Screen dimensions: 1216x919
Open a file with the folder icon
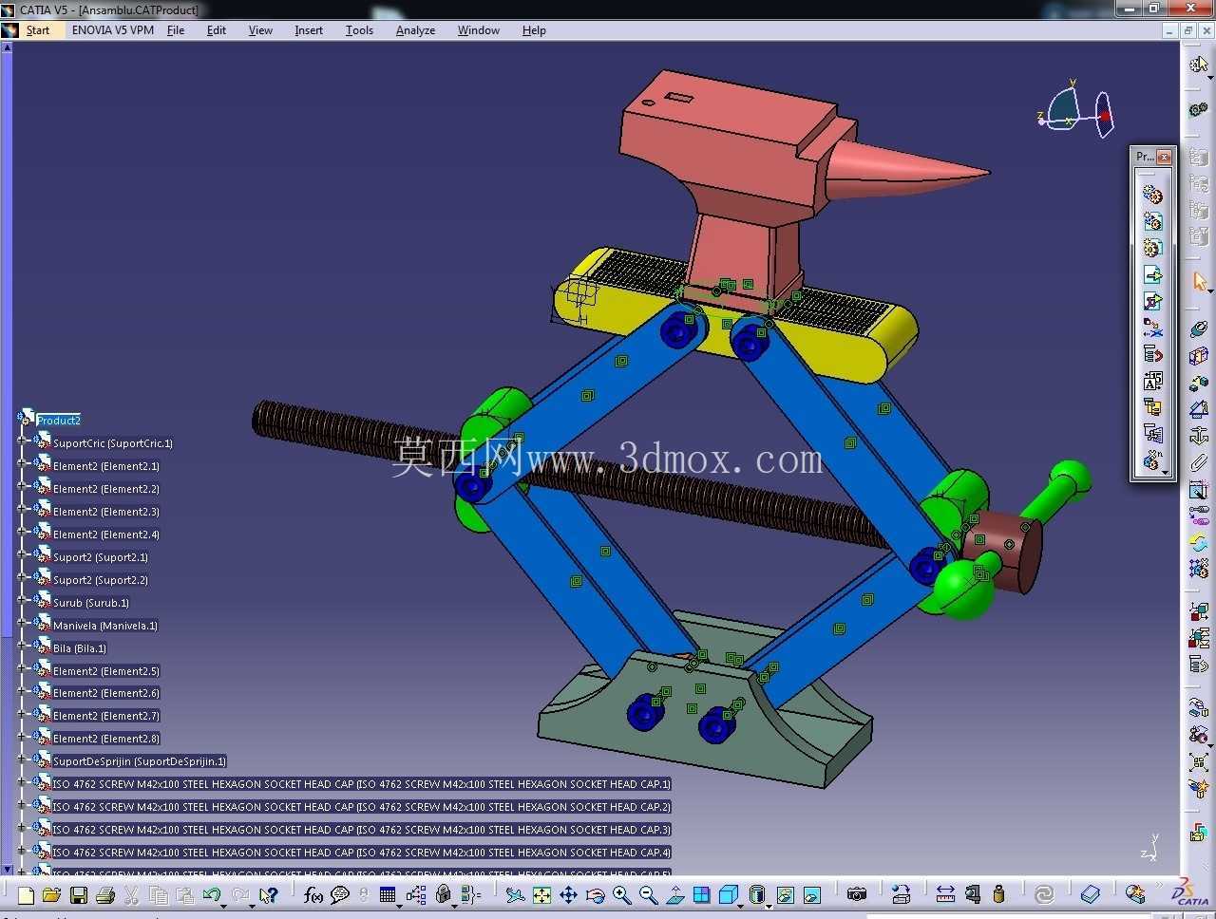pos(51,895)
